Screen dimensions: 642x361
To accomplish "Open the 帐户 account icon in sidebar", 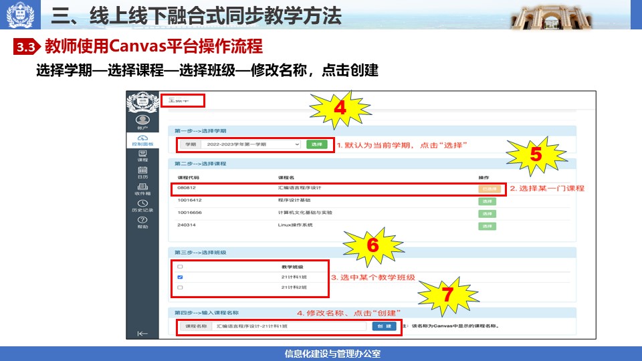I will tap(142, 122).
